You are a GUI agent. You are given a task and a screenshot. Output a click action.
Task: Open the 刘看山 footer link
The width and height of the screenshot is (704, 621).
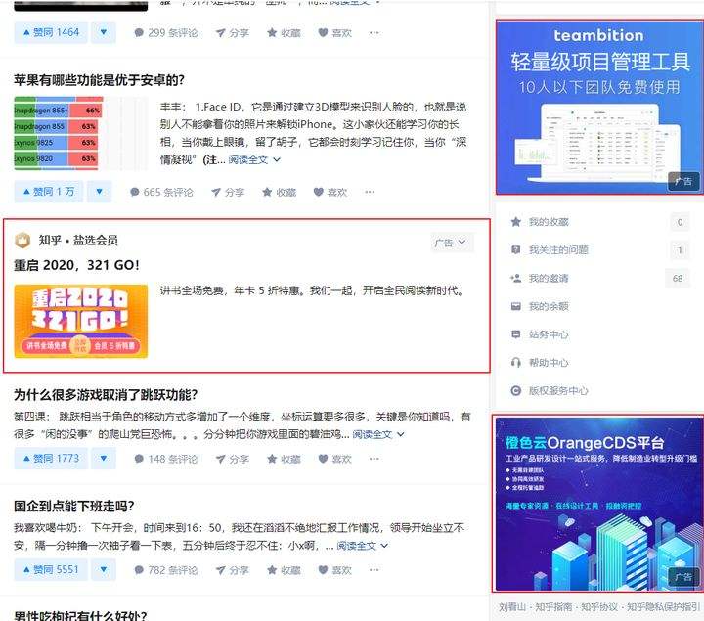(512, 607)
